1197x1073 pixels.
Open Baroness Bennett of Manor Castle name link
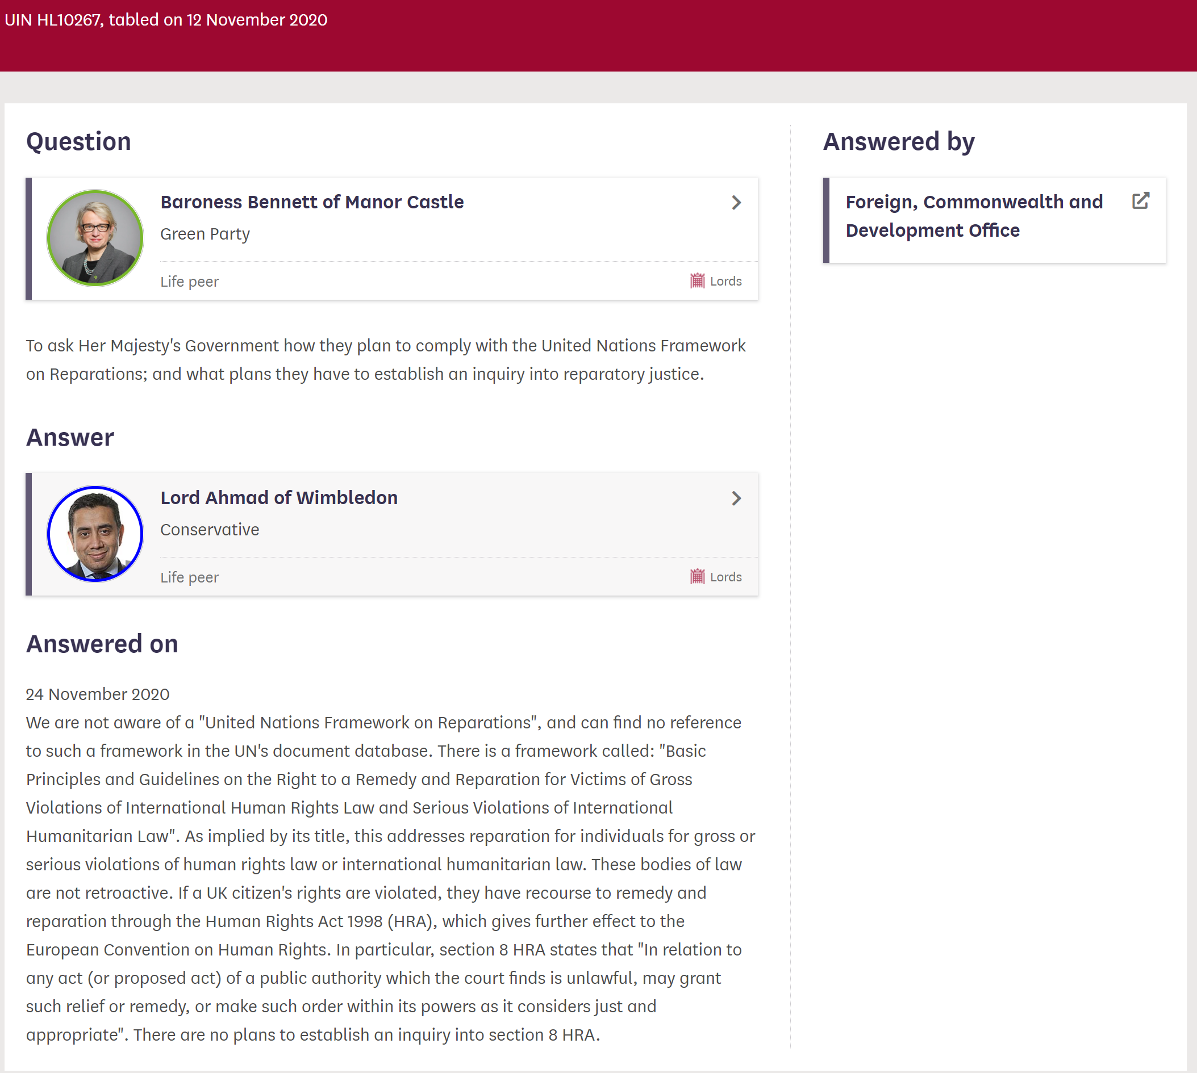311,202
